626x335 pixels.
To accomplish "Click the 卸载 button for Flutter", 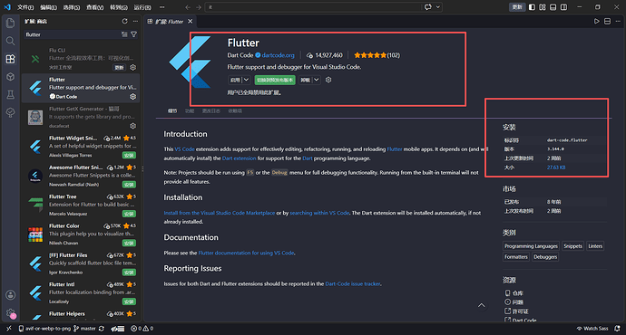I will pos(306,80).
